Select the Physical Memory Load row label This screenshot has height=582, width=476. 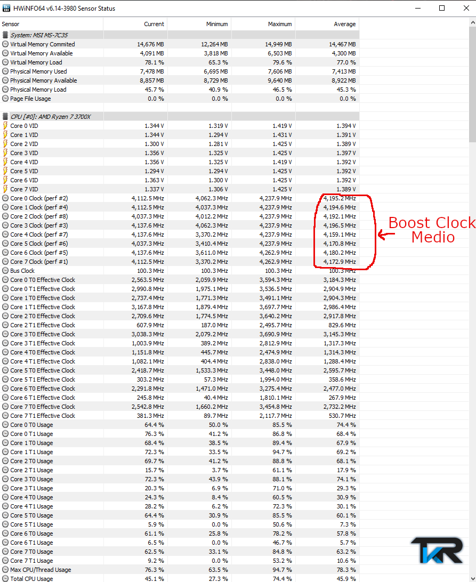click(x=38, y=90)
